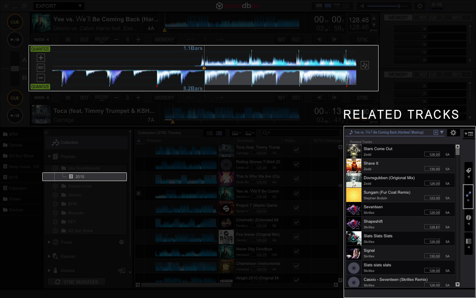Image resolution: width=476 pixels, height=298 pixels.
Task: Open deck B INFO tab
Action: point(457,74)
